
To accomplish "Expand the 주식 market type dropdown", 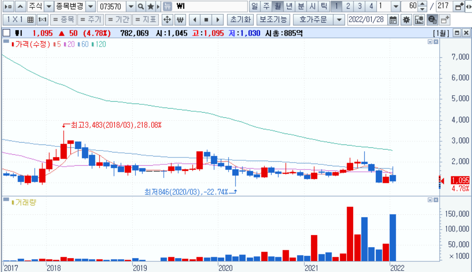I will click(x=49, y=6).
